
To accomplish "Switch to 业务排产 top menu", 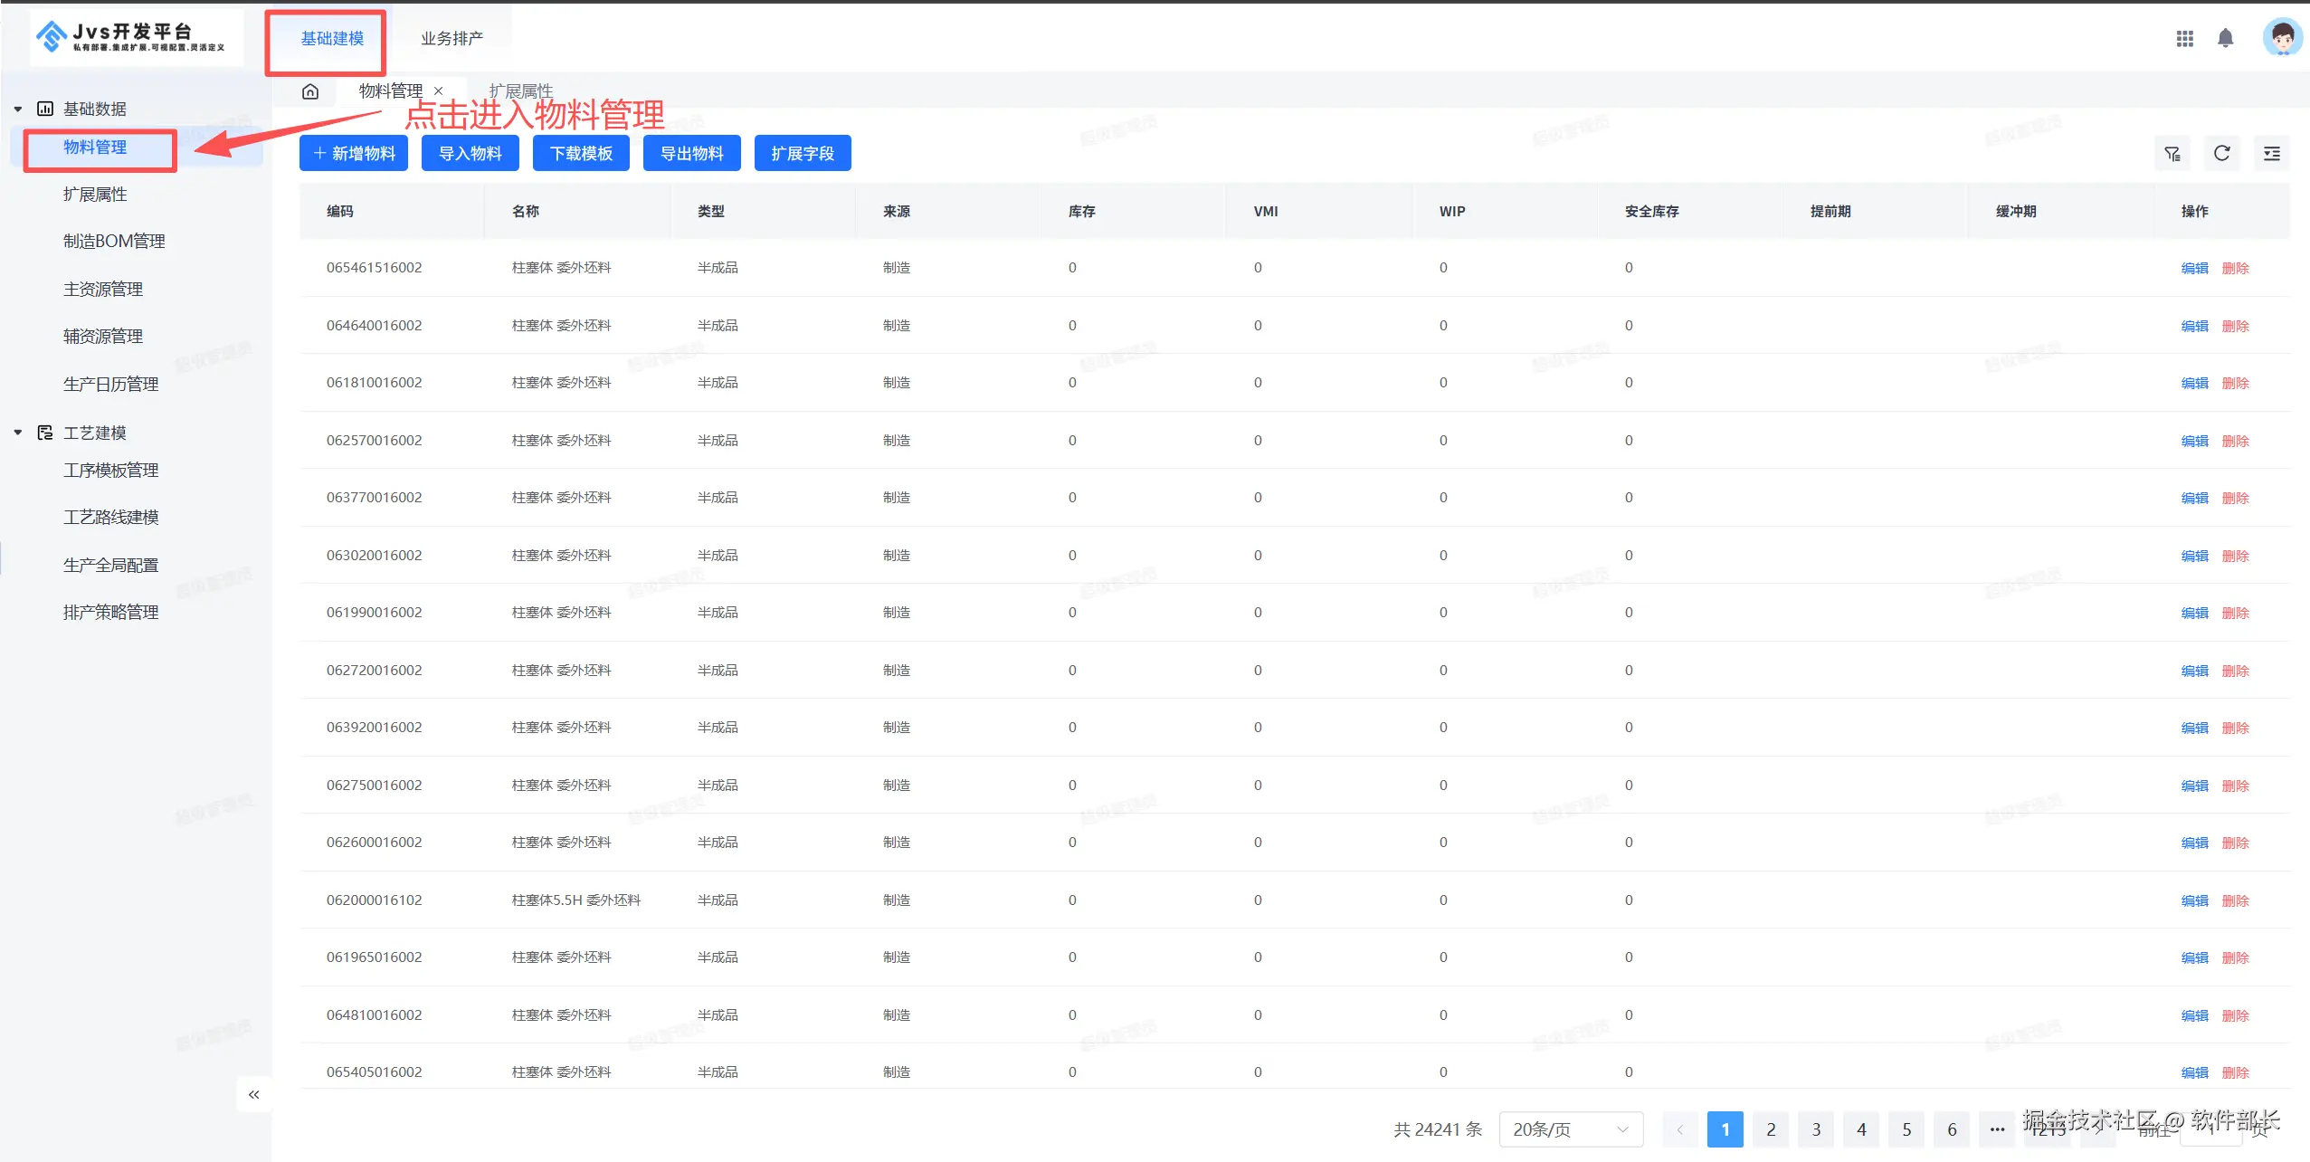I will pyautogui.click(x=452, y=39).
